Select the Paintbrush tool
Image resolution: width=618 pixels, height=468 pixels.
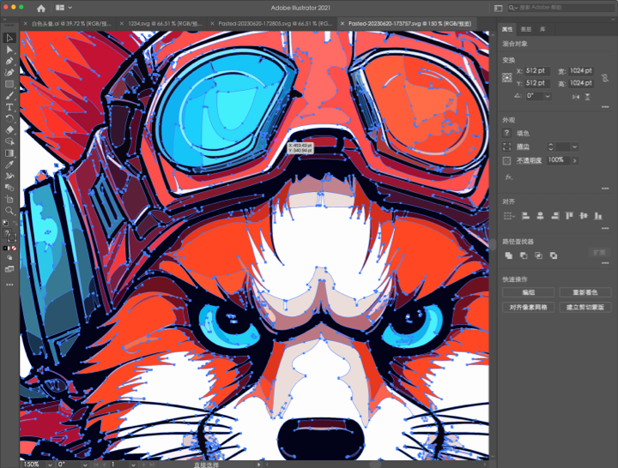pyautogui.click(x=9, y=95)
